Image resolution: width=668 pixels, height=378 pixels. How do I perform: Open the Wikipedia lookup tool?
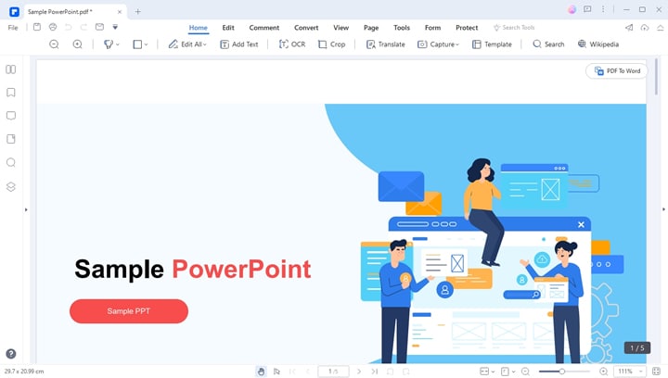coord(598,44)
